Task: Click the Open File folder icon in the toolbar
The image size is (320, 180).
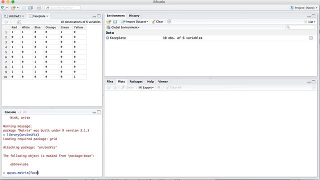Action: pyautogui.click(x=13, y=8)
